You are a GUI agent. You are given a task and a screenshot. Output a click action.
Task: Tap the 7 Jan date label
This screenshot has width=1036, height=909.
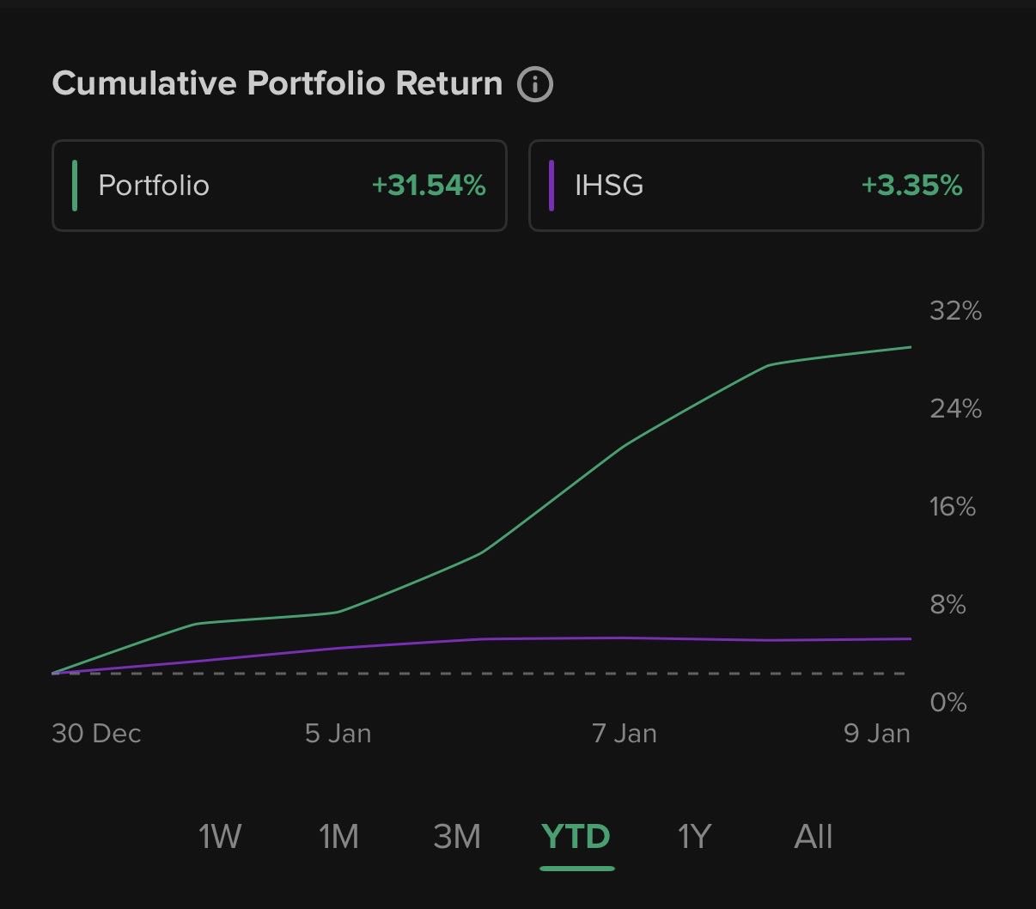(x=625, y=733)
